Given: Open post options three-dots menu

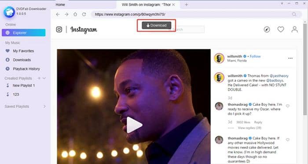Looking at the screenshot, I should 290,58.
